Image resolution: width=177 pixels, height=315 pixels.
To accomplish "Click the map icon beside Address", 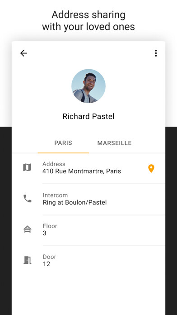I will click(x=27, y=167).
